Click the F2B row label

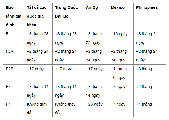(14, 73)
